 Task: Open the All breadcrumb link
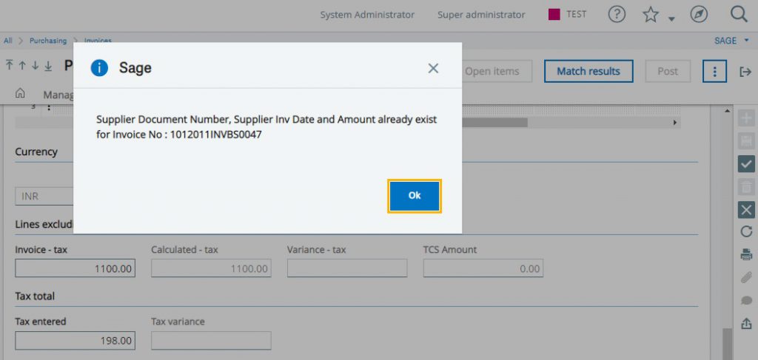(x=7, y=41)
